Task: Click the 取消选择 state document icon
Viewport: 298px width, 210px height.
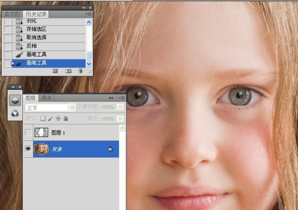Action: point(19,38)
